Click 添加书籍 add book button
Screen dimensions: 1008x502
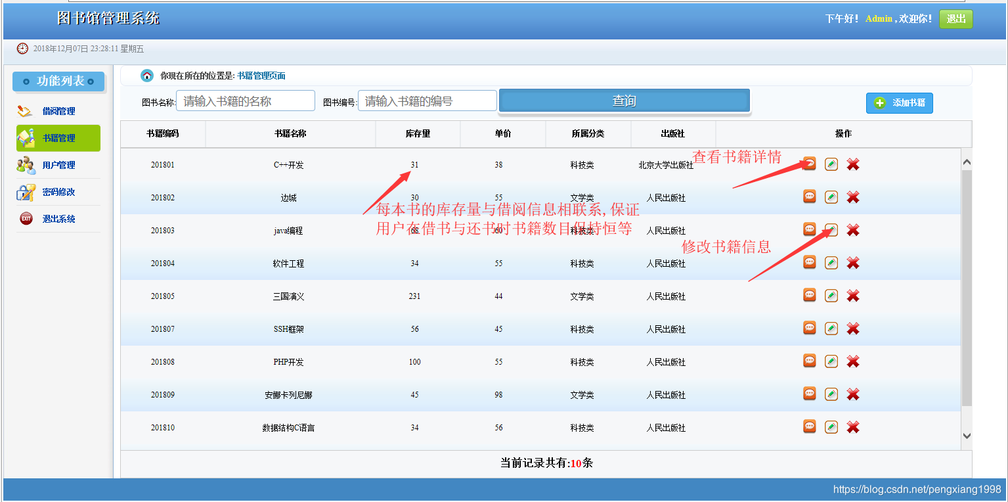[900, 103]
